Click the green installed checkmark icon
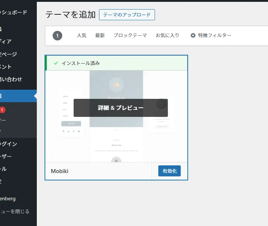Viewport: 268px width, 226px height. [56, 63]
